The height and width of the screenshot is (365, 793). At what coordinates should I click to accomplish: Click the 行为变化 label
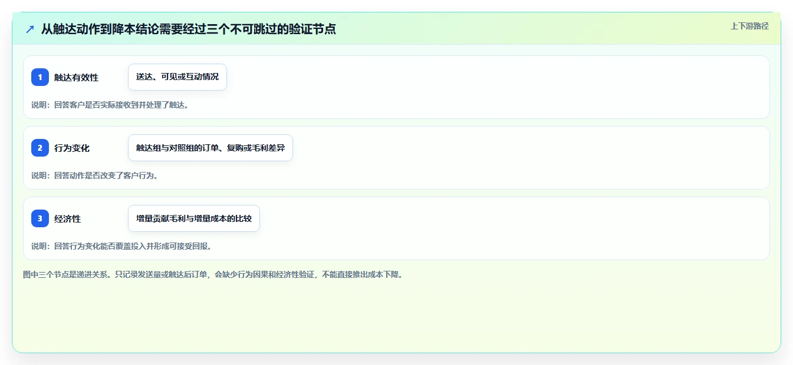(x=72, y=148)
